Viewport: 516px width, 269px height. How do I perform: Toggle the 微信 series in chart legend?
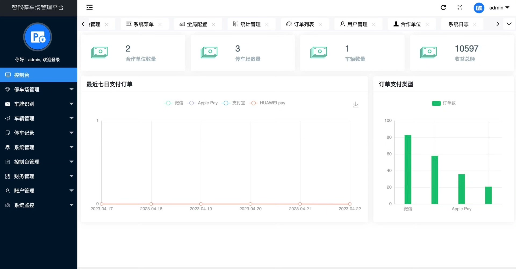pyautogui.click(x=173, y=103)
